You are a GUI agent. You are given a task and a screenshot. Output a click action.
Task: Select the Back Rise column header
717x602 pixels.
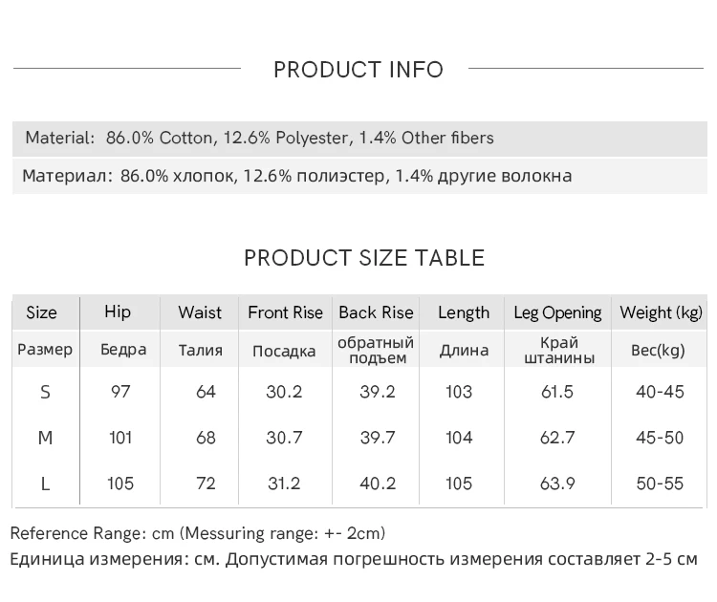(x=376, y=312)
